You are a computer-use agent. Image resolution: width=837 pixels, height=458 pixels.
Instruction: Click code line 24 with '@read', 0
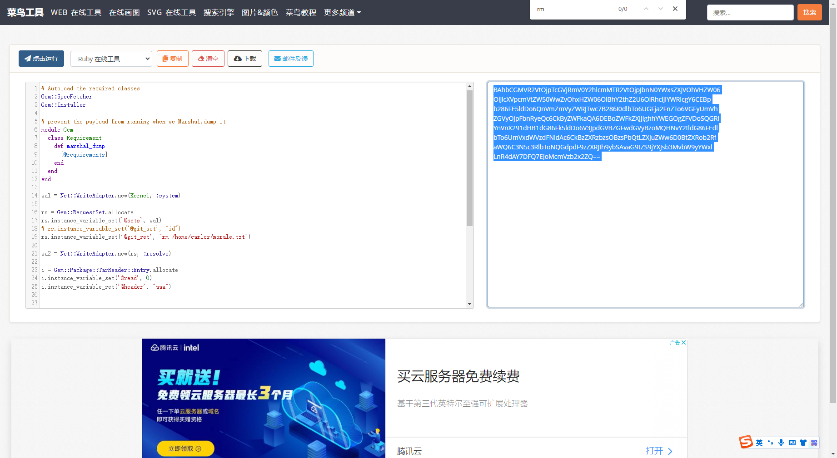point(96,278)
